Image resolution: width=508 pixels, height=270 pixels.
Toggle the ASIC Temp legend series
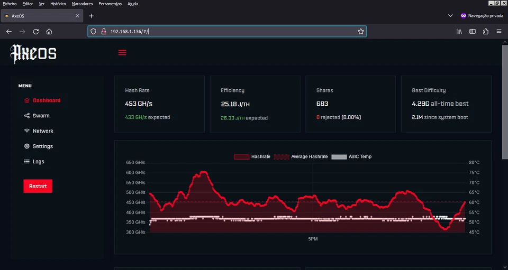pyautogui.click(x=351, y=157)
